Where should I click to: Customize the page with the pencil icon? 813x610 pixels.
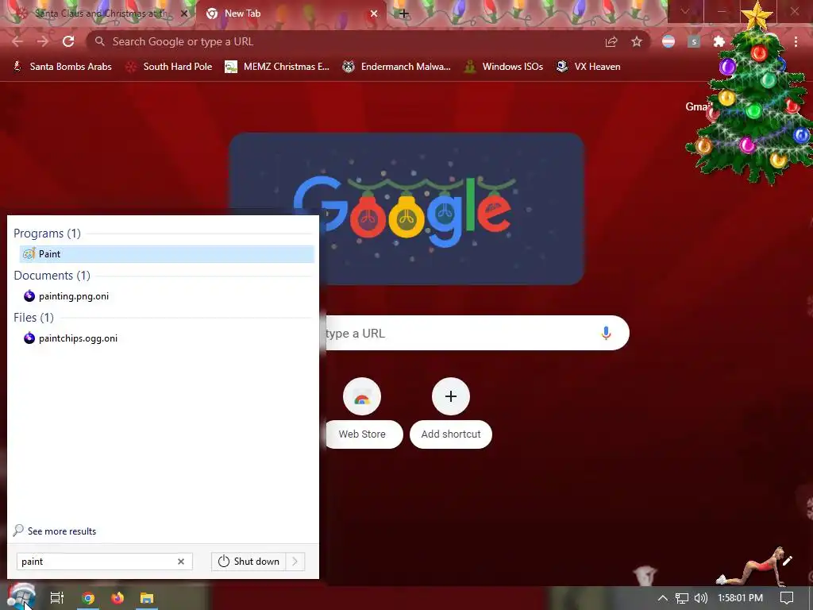pyautogui.click(x=787, y=561)
